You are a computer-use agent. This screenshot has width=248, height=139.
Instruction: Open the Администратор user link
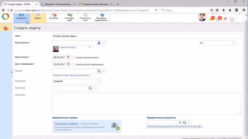68,47
